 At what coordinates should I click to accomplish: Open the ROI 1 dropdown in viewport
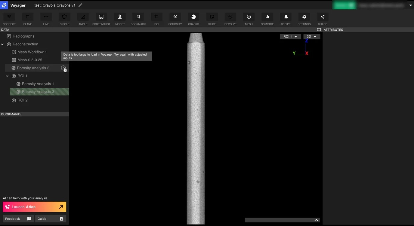point(290,37)
